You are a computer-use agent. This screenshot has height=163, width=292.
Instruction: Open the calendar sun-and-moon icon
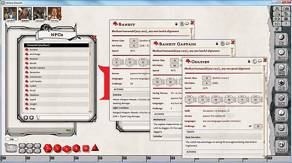coord(277,19)
